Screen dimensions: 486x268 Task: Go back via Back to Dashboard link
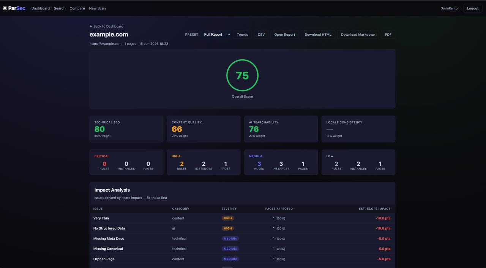coord(106,26)
